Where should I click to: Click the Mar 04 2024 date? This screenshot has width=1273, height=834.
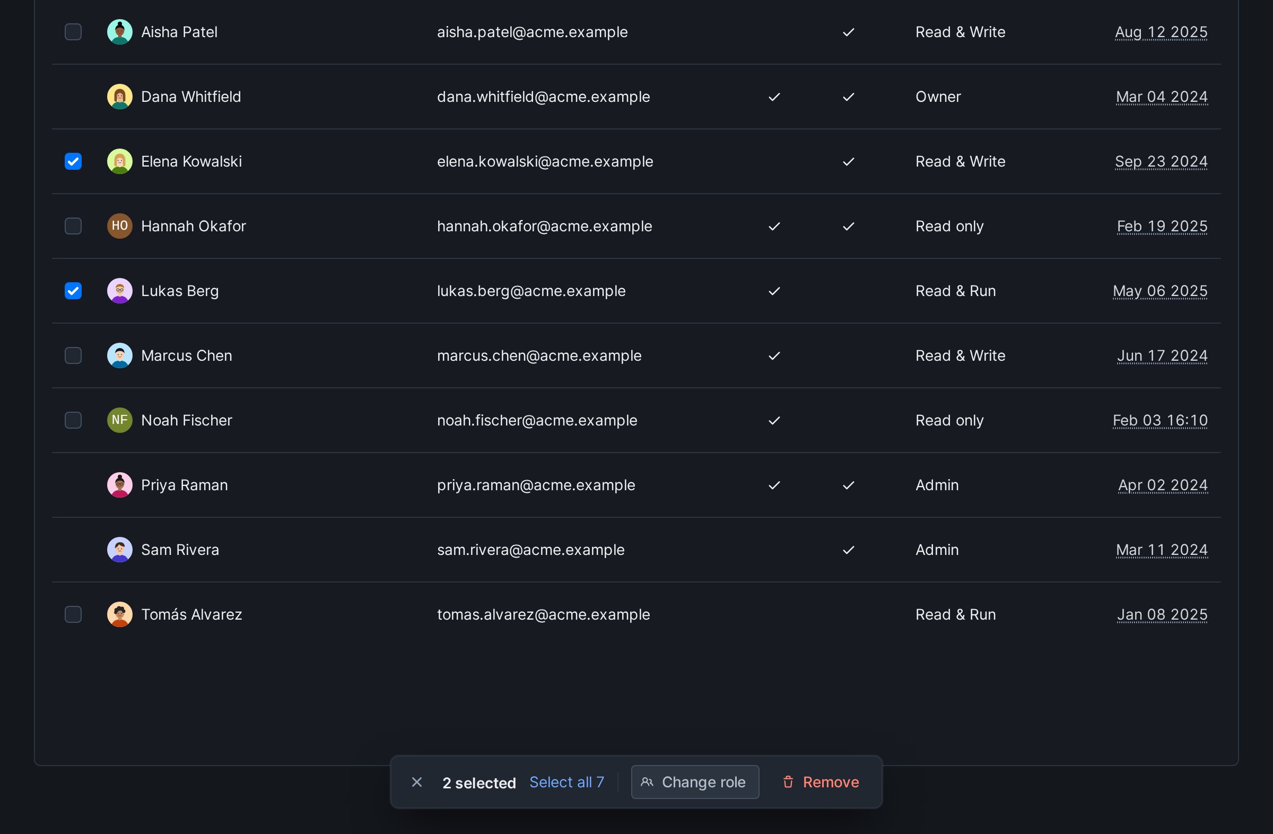point(1162,97)
